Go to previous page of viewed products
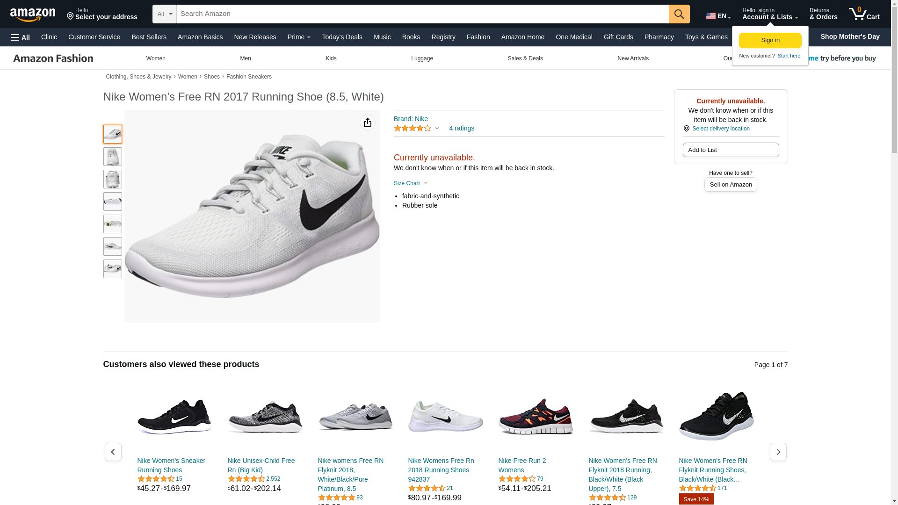The image size is (898, 505). point(113,452)
